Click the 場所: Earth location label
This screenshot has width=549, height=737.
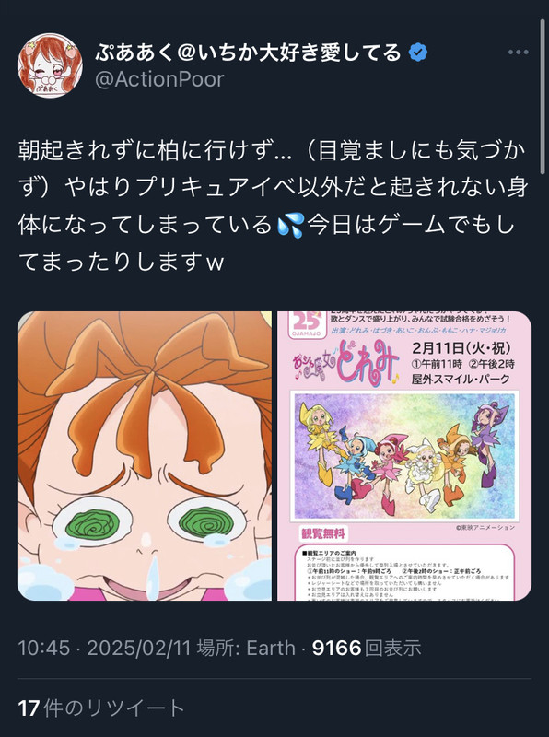(246, 649)
